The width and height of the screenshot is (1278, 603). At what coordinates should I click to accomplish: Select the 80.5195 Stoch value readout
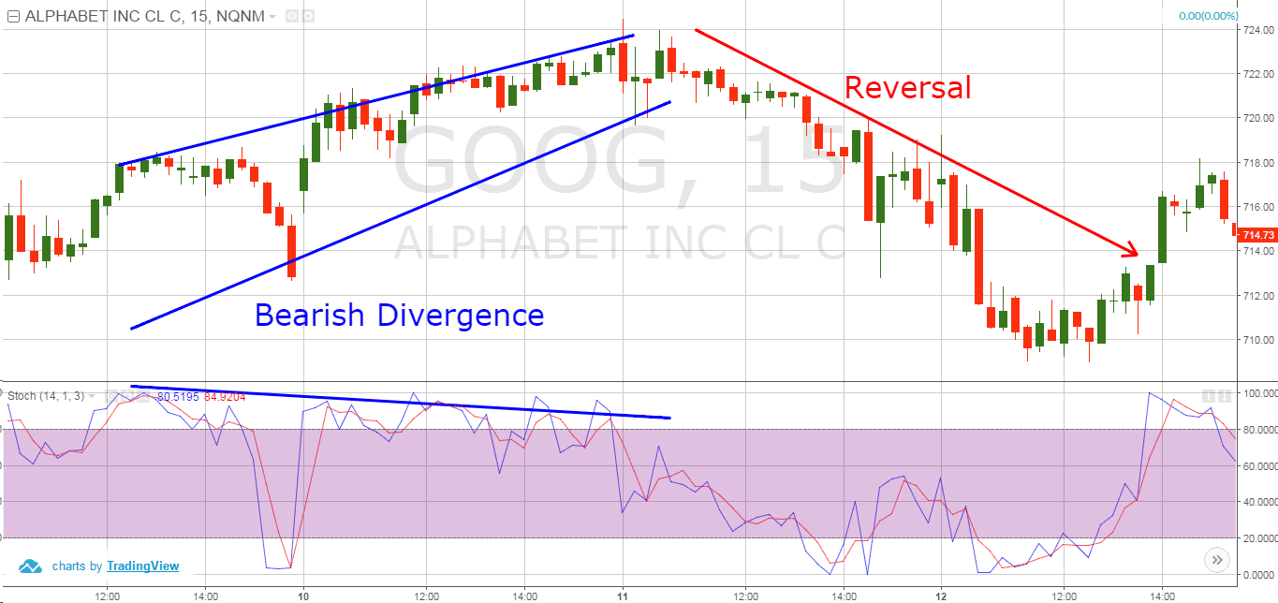point(179,397)
